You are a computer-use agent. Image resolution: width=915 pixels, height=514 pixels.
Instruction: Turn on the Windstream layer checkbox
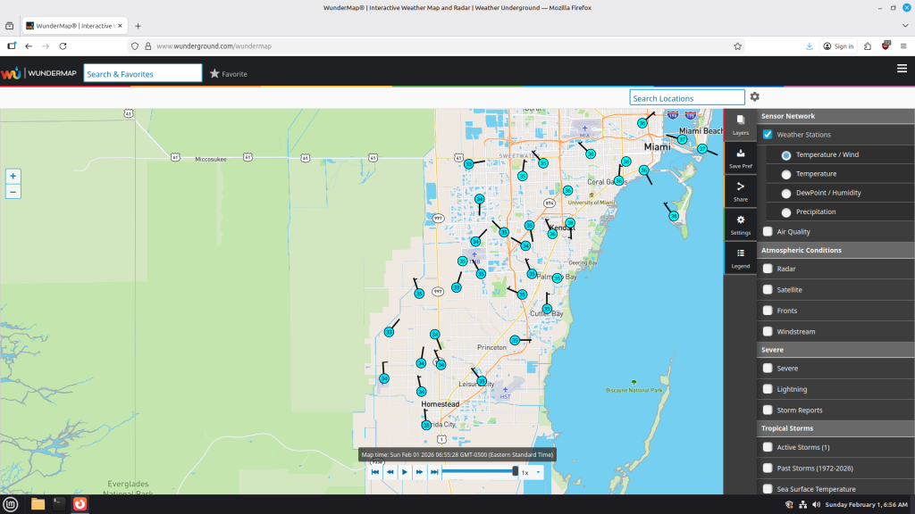pos(768,332)
